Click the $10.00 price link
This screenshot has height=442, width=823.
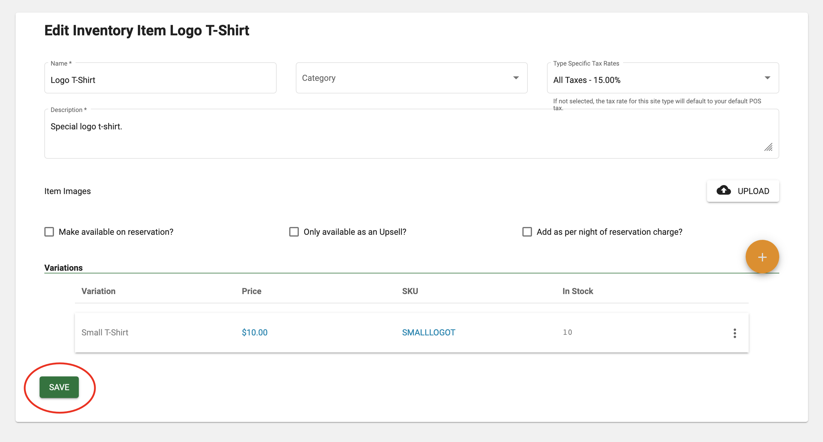pyautogui.click(x=254, y=332)
